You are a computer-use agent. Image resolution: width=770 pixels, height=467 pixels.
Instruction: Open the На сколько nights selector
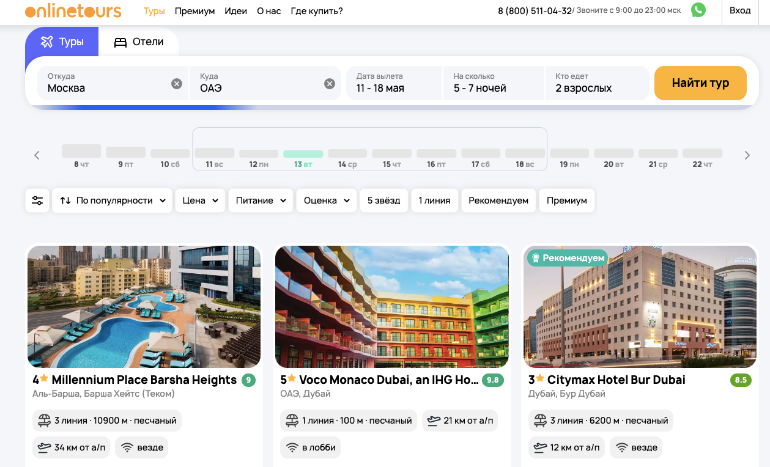(494, 83)
